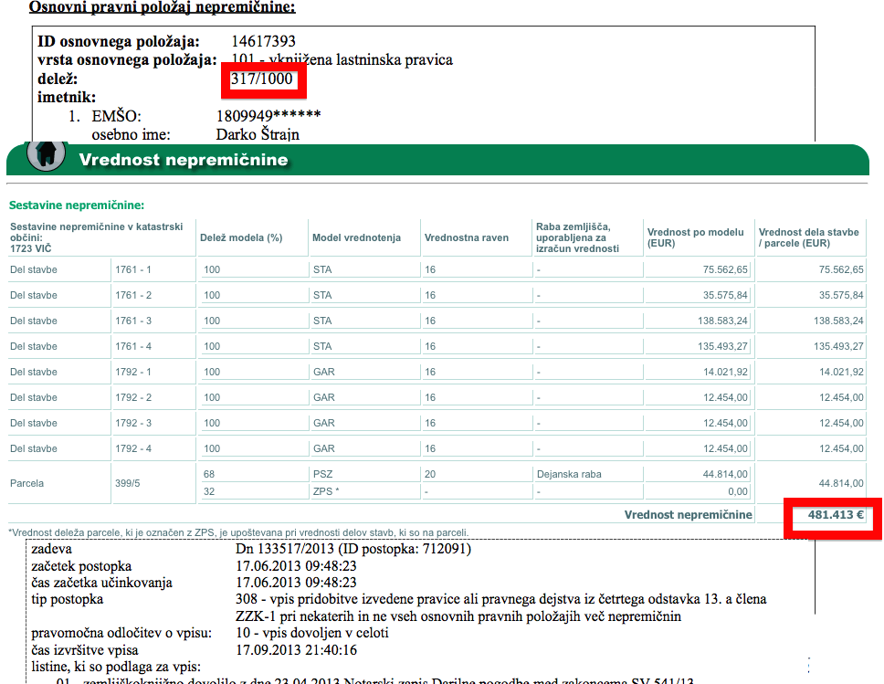Select model value 135.493,27 in Vrednost po modelu
This screenshot has width=884, height=684.
pos(722,346)
